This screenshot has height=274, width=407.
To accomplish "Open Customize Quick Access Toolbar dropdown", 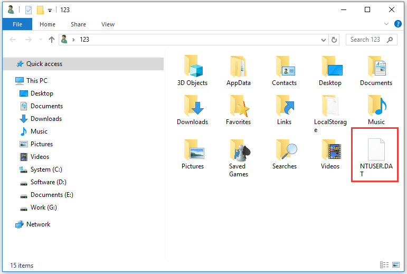I will tap(50, 11).
